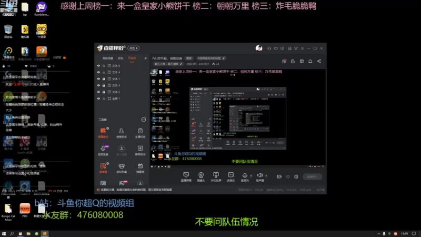Add 直播屏幕 screen capture source
This screenshot has width=421, height=237.
click(186, 177)
